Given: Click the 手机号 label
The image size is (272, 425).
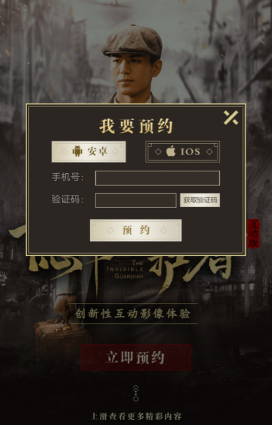Looking at the screenshot, I should (x=67, y=177).
